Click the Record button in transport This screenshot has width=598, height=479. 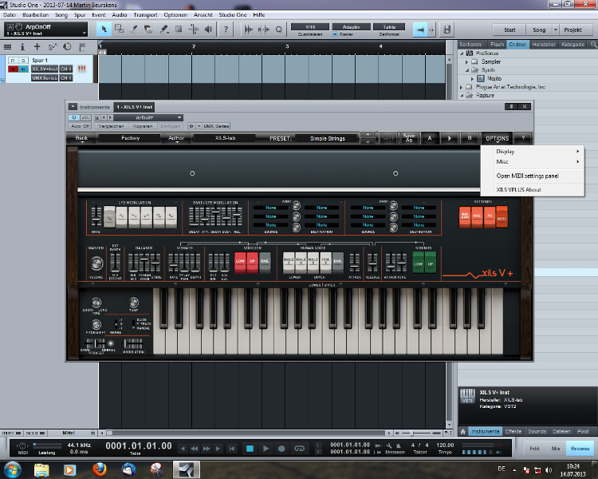281,449
